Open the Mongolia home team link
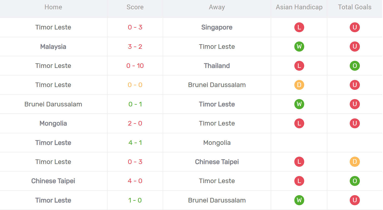The width and height of the screenshot is (383, 210). 53,123
